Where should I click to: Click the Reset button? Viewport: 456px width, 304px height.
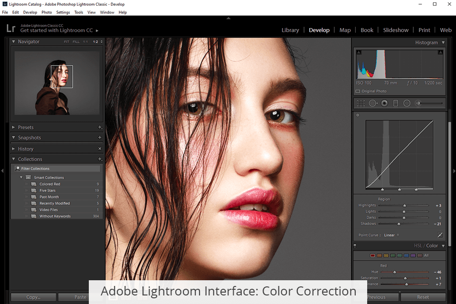[423, 297]
